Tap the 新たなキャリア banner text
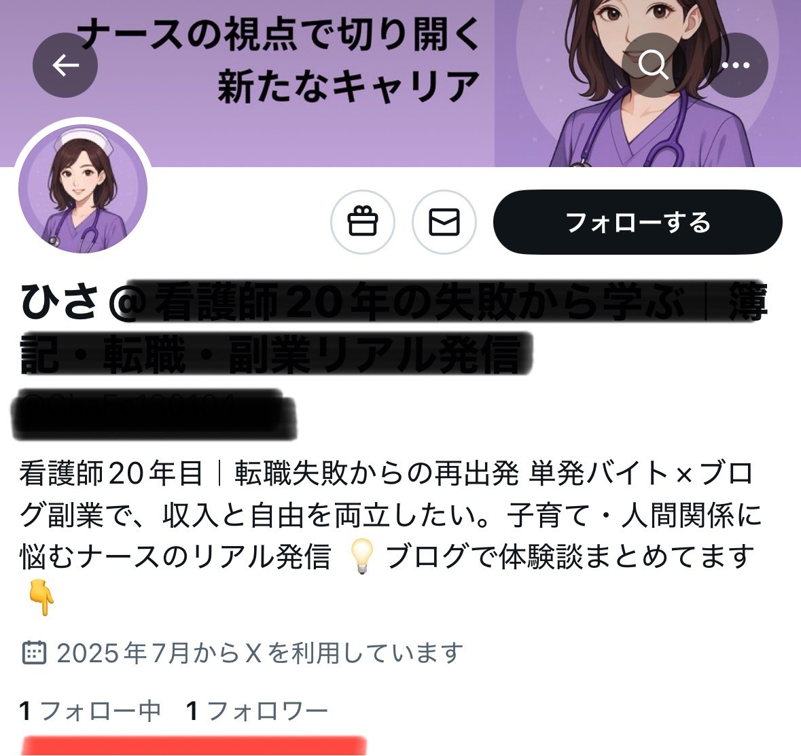This screenshot has height=756, width=801. pyautogui.click(x=349, y=86)
